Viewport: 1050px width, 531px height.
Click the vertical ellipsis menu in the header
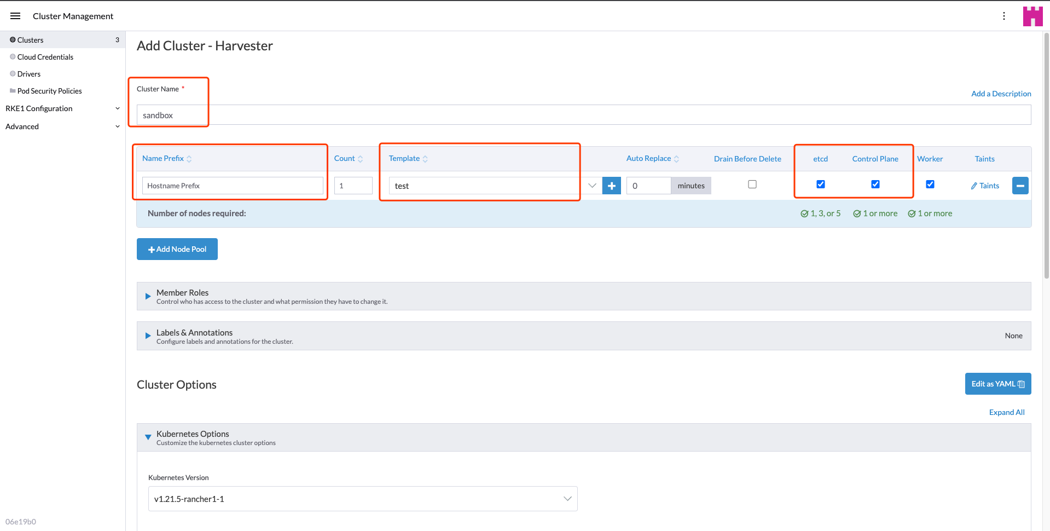click(1005, 16)
